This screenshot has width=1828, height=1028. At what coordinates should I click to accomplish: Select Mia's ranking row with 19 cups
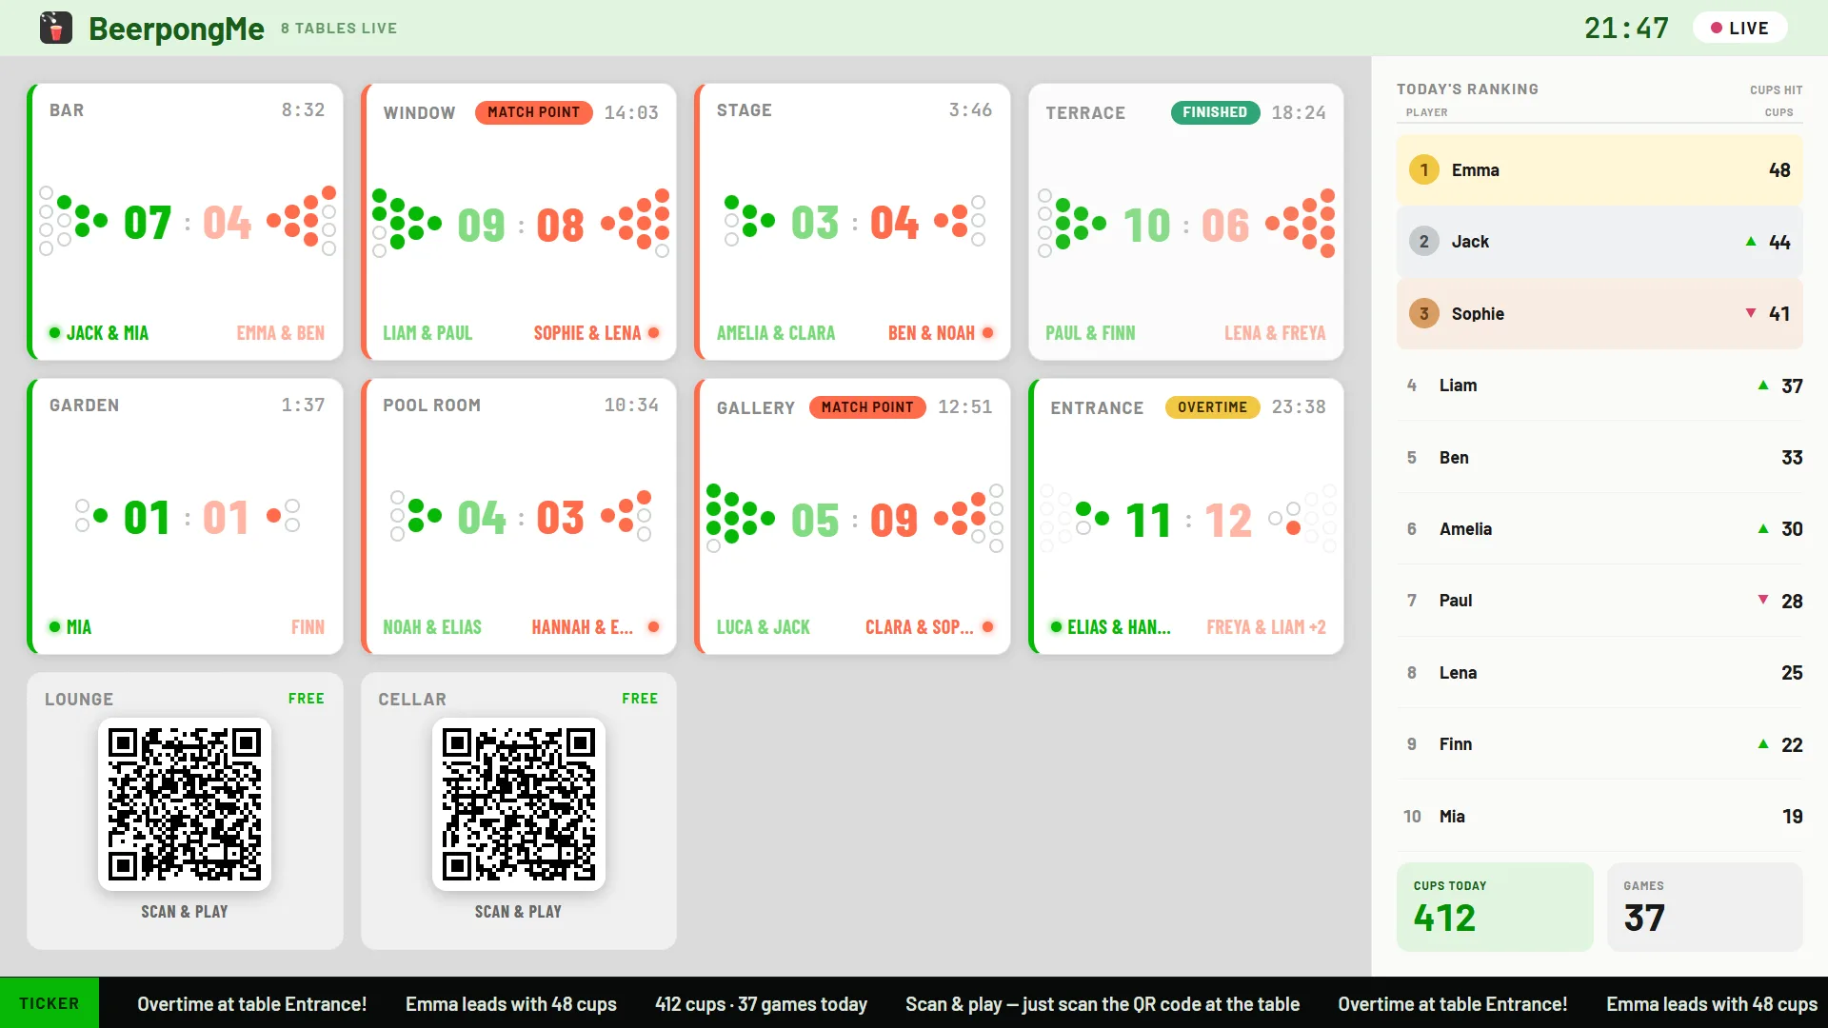[1599, 816]
